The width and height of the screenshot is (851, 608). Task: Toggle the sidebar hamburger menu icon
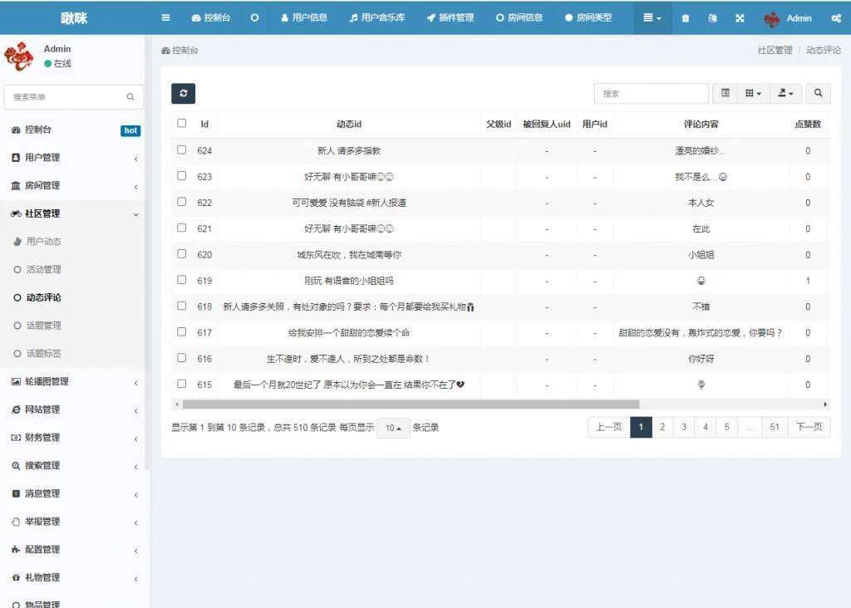[x=165, y=17]
